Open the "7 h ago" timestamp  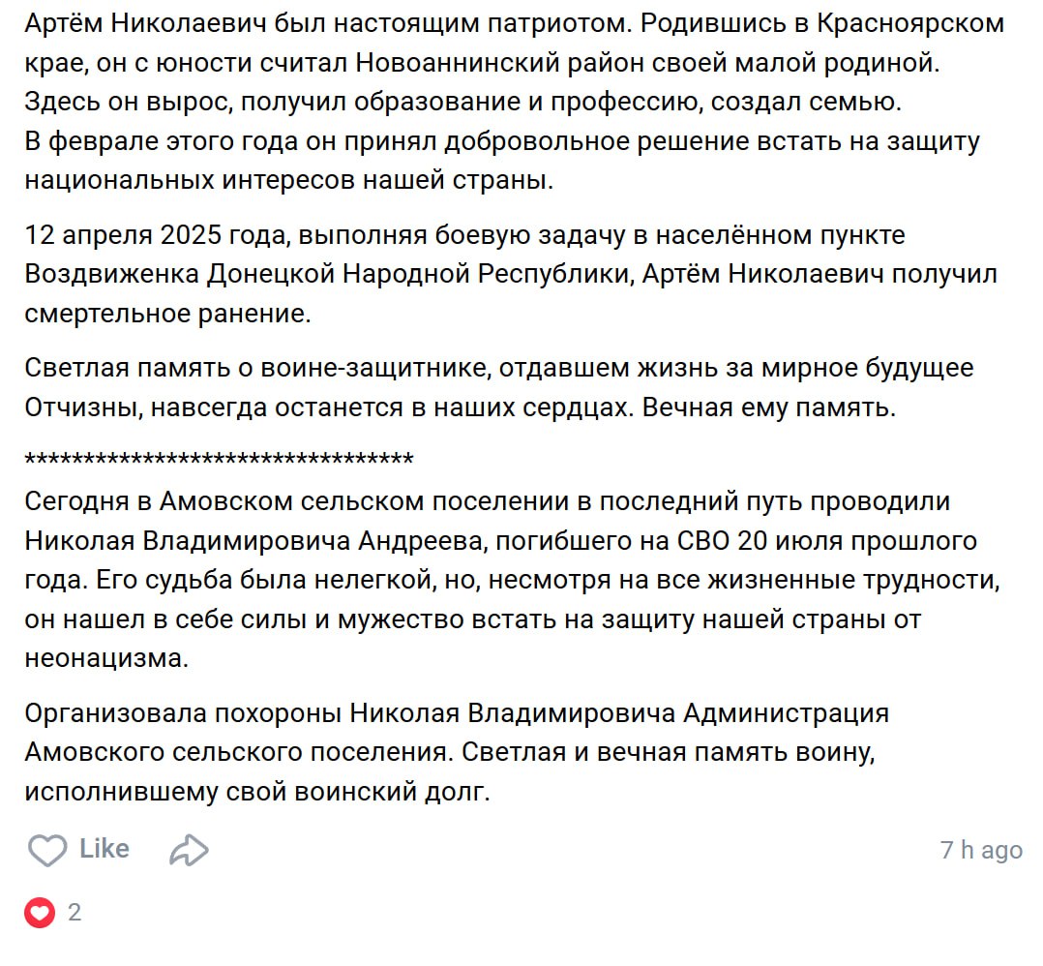[x=980, y=850]
